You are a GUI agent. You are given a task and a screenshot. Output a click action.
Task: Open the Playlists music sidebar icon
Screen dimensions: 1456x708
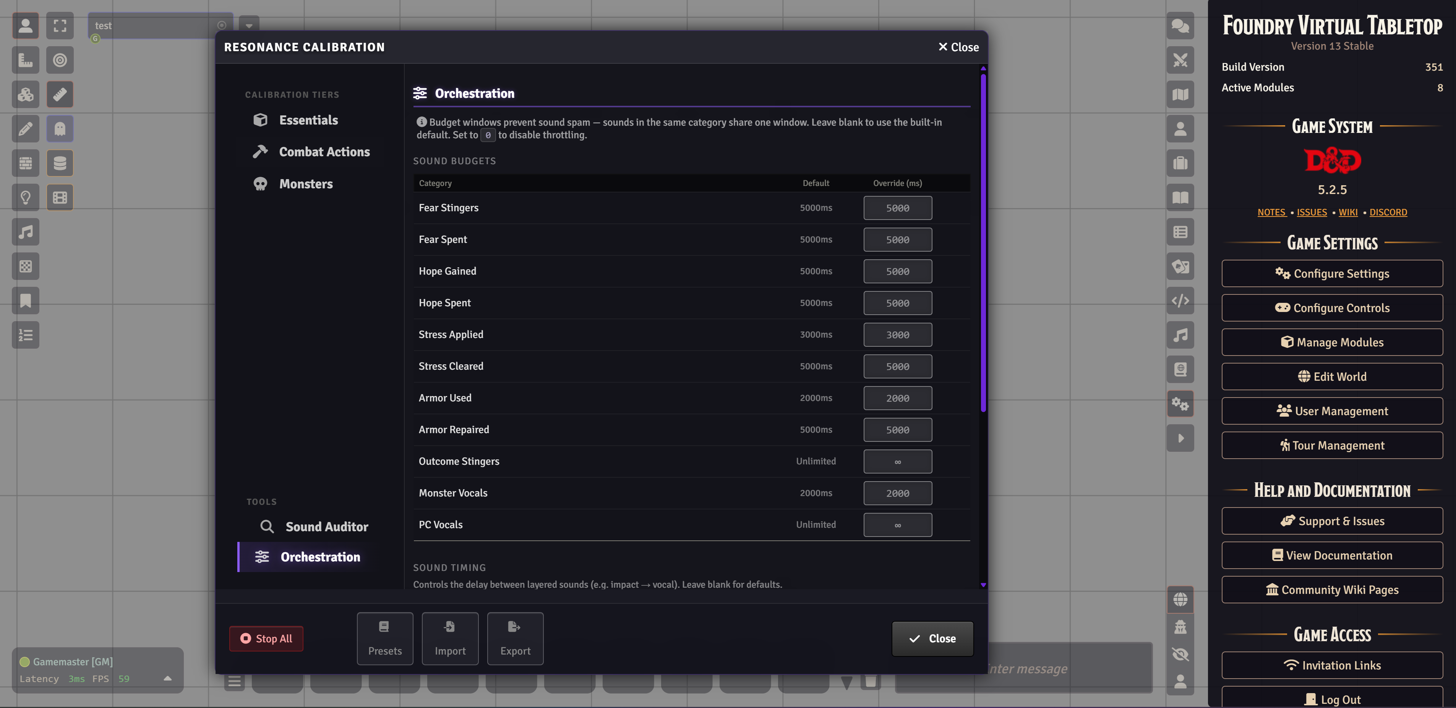1180,335
